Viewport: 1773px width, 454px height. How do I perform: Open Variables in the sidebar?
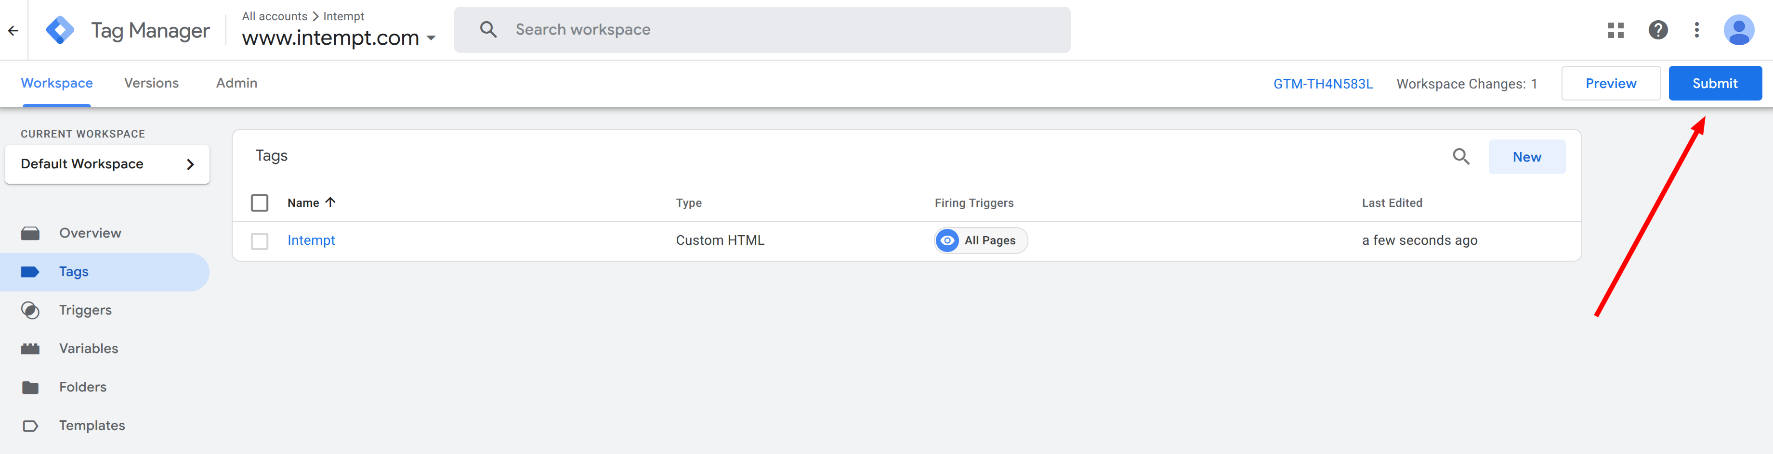[x=89, y=348]
